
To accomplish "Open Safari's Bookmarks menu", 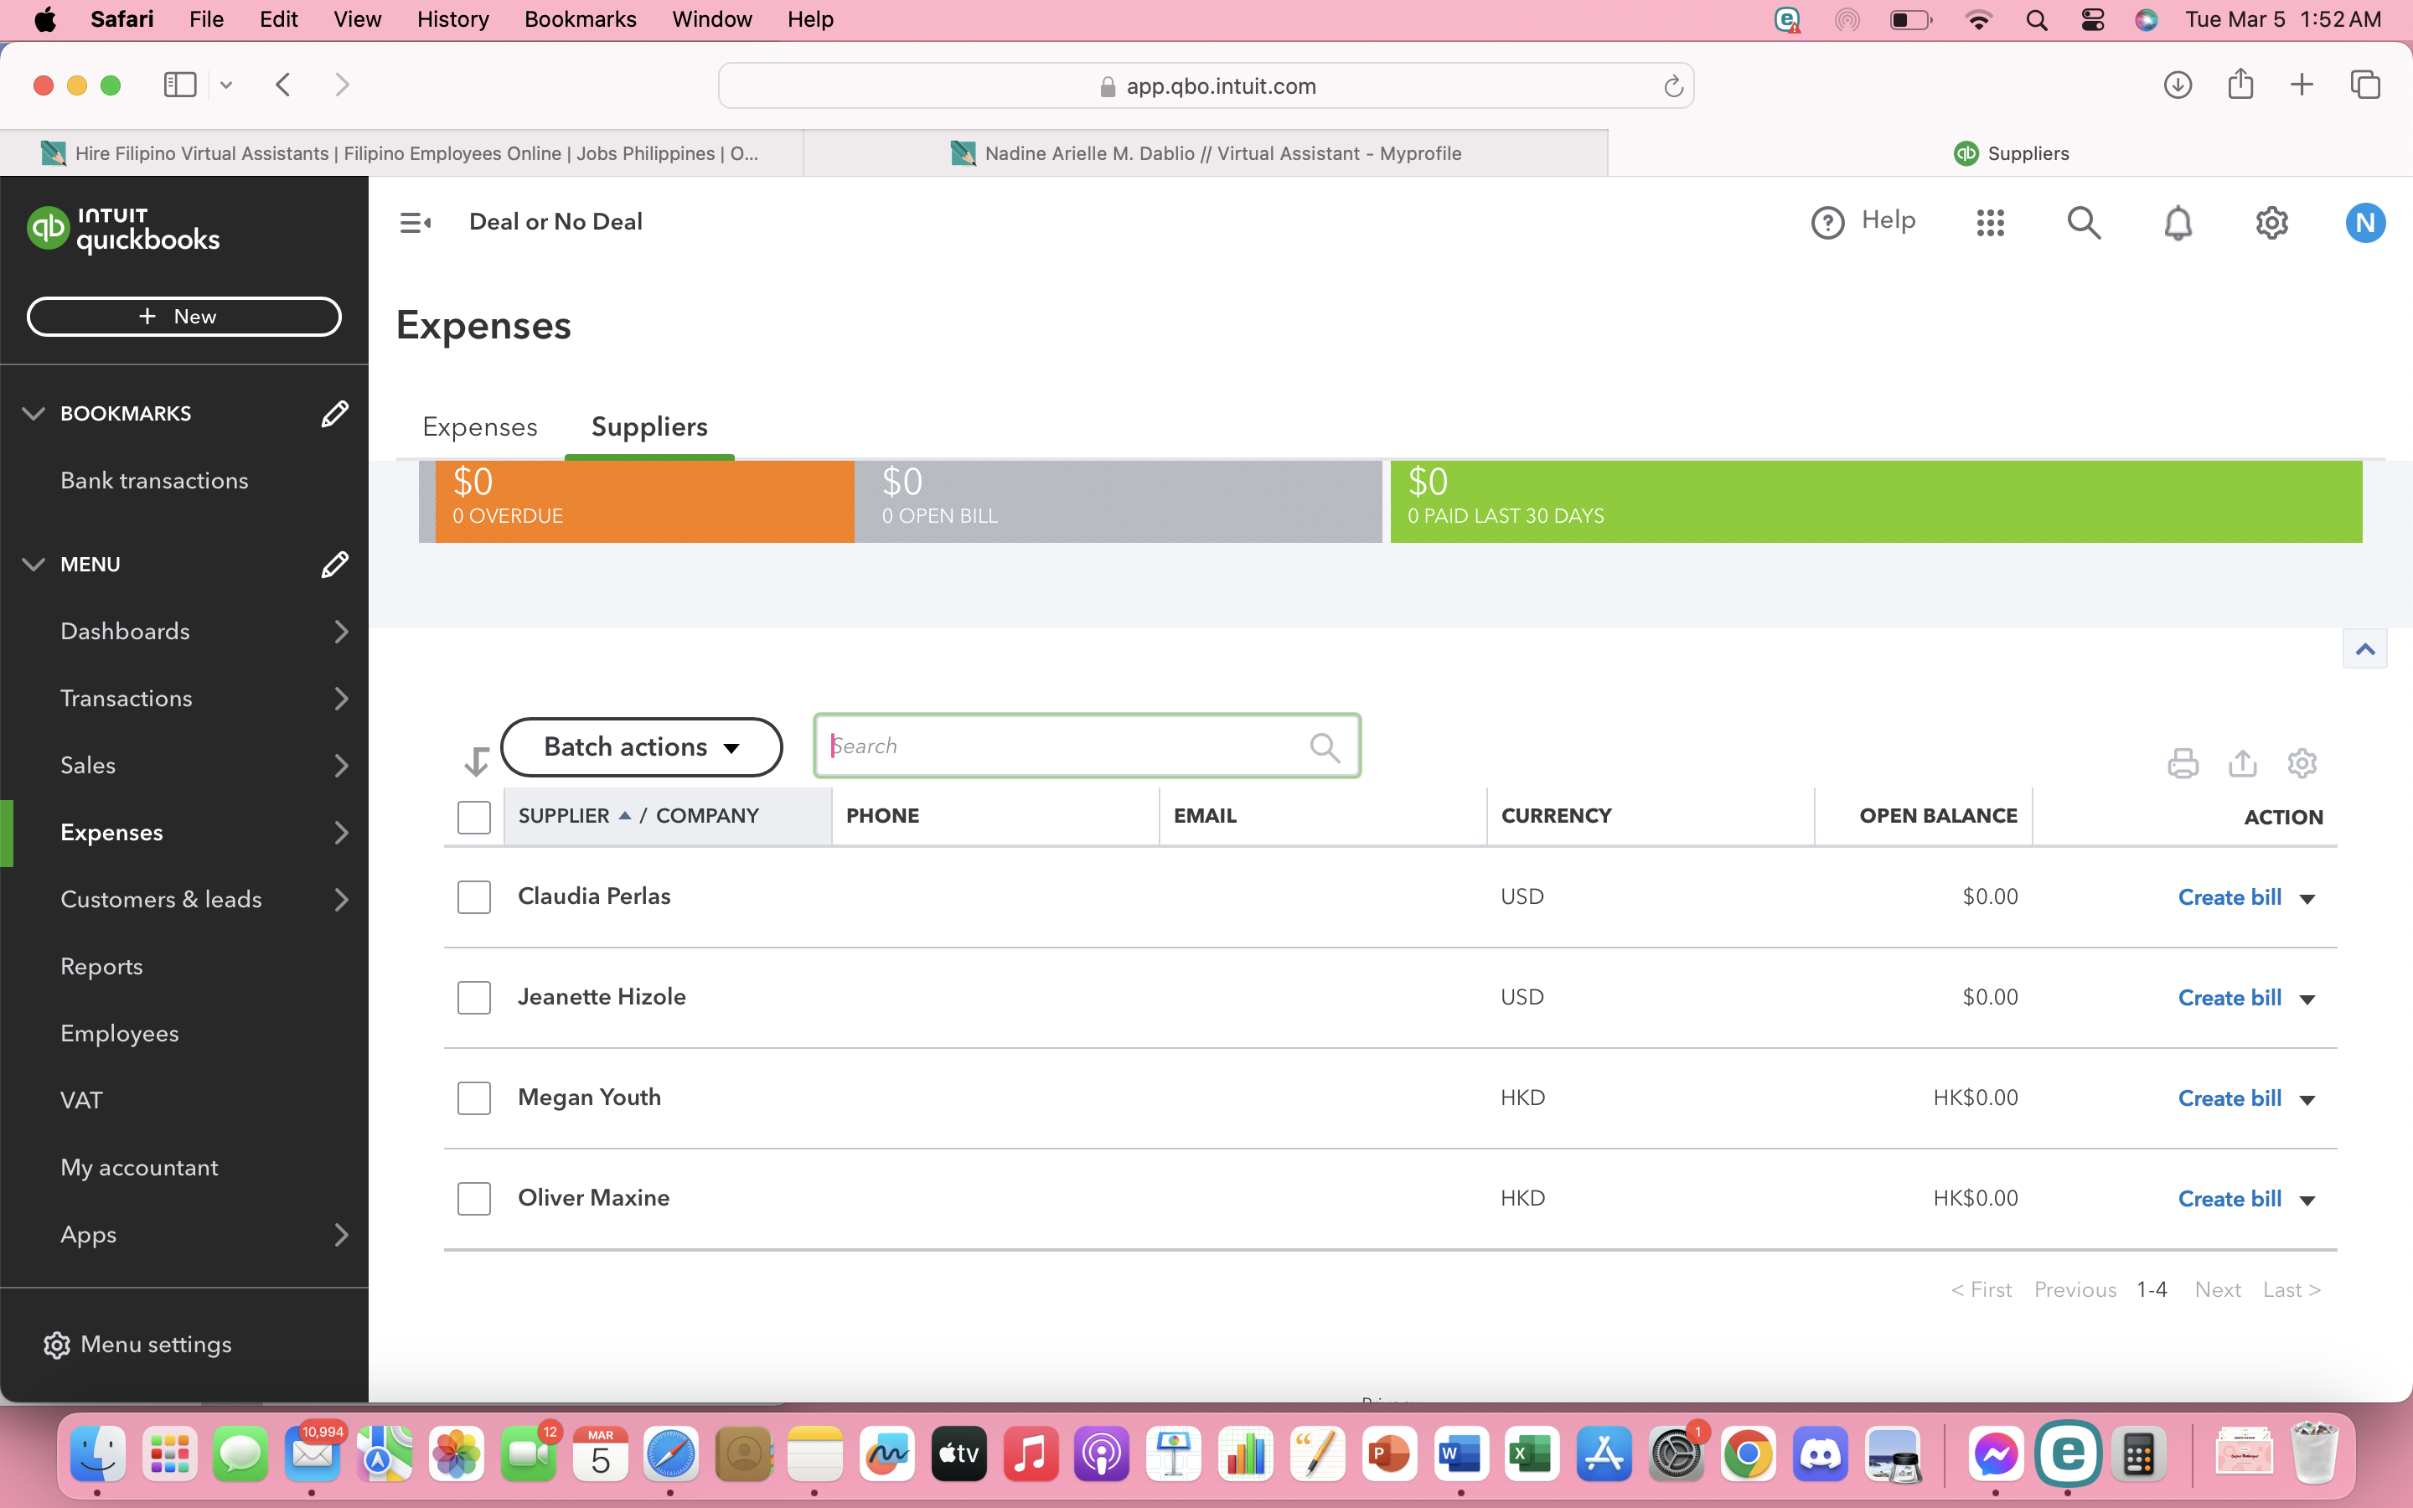I will coord(579,19).
